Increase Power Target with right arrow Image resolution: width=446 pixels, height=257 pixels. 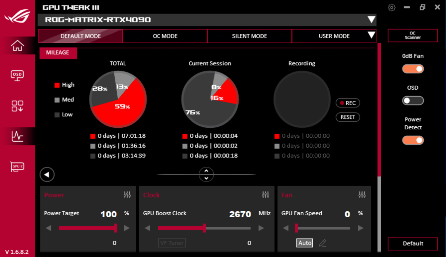tap(127, 228)
